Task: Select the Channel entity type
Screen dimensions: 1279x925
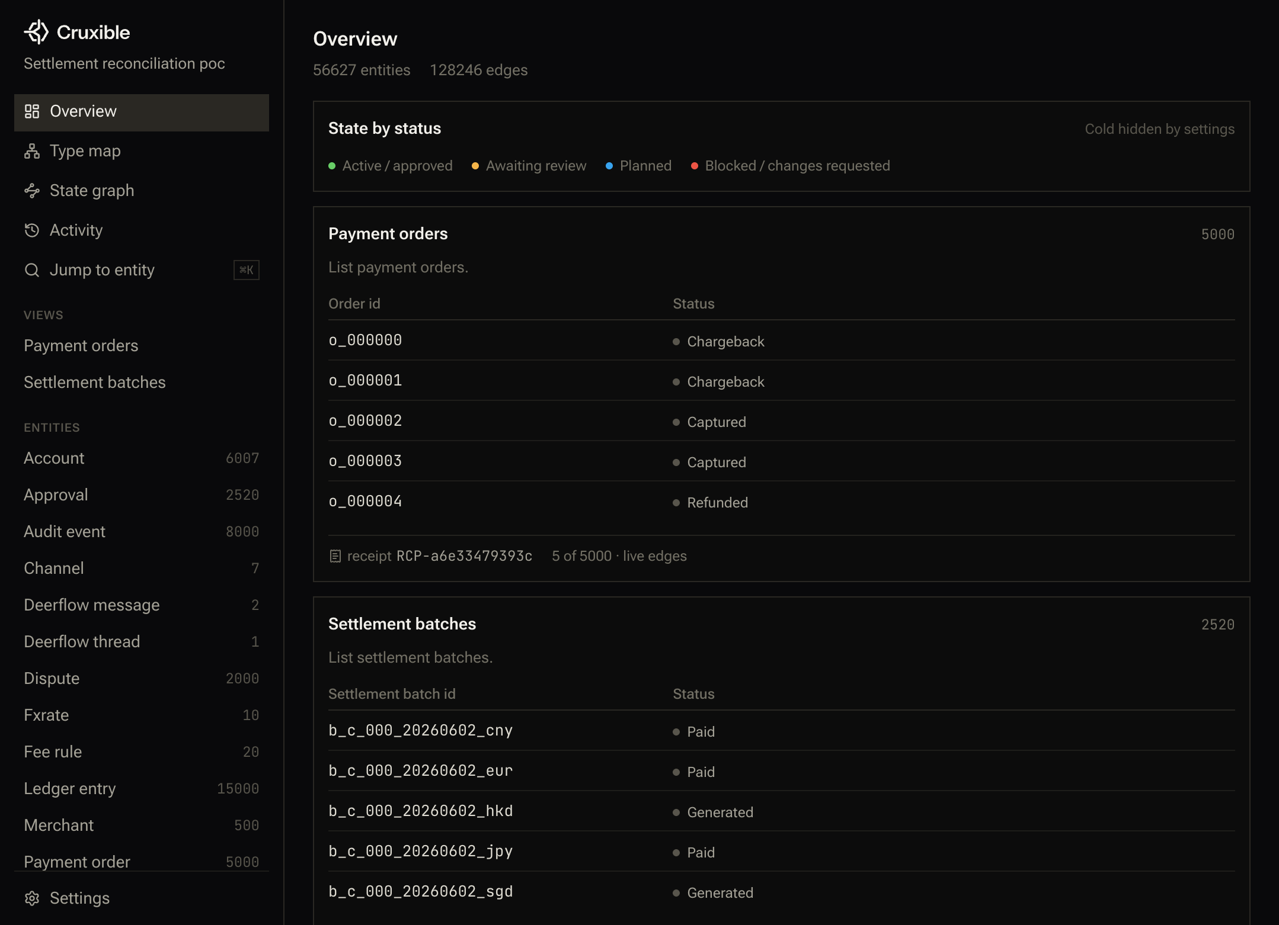Action: click(x=142, y=569)
